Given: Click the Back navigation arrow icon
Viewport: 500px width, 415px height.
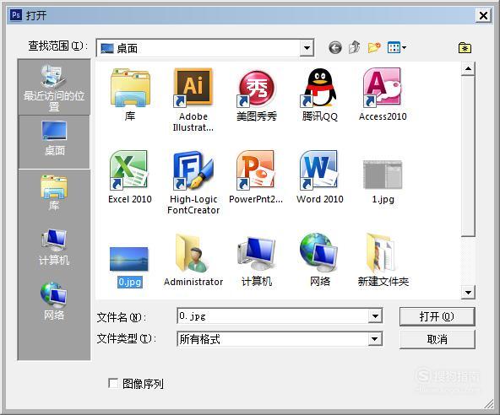Looking at the screenshot, I should [335, 48].
